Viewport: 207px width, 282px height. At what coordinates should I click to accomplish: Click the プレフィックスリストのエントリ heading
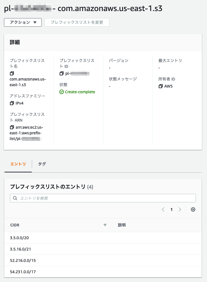click(48, 187)
